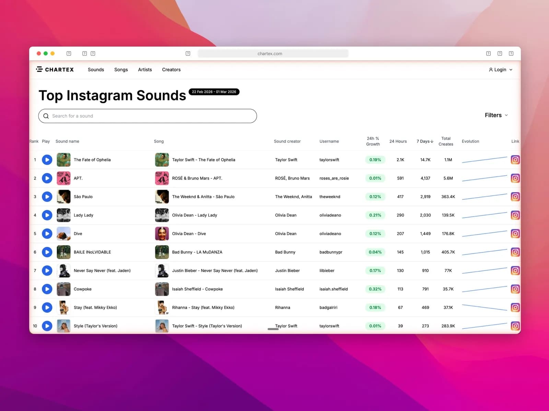Screen dimensions: 549x411
Task: Play the APT. sound
Action: click(47, 178)
